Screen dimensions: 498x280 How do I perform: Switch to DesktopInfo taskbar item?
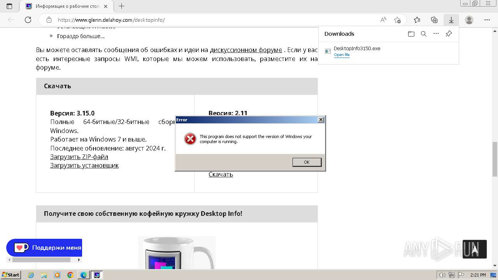[97, 275]
